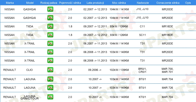Click the Opis column header

pyautogui.click(x=188, y=2)
